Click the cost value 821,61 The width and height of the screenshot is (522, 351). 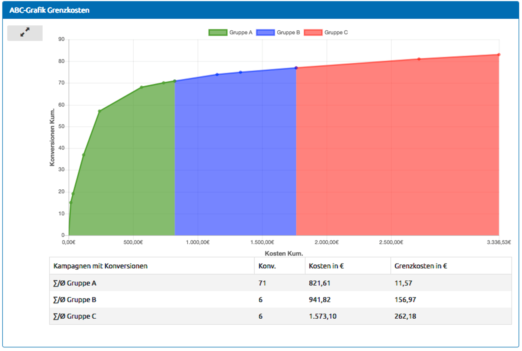[x=319, y=283]
